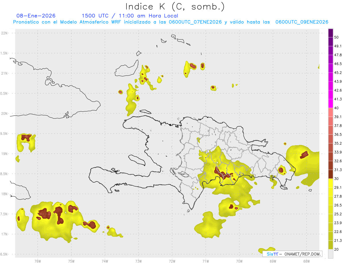Click the "73W" longitude label

138,261
